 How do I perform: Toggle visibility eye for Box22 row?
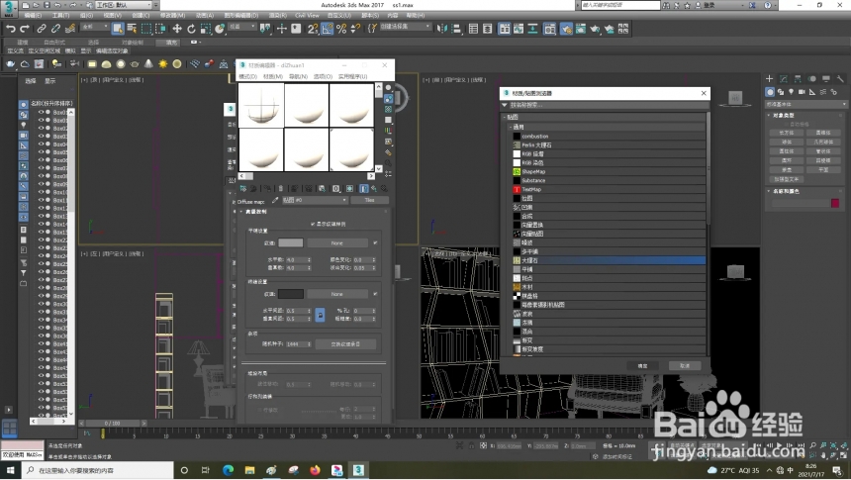click(41, 240)
